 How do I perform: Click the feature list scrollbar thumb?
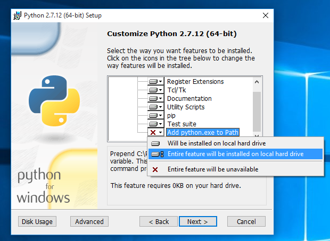(x=257, y=111)
